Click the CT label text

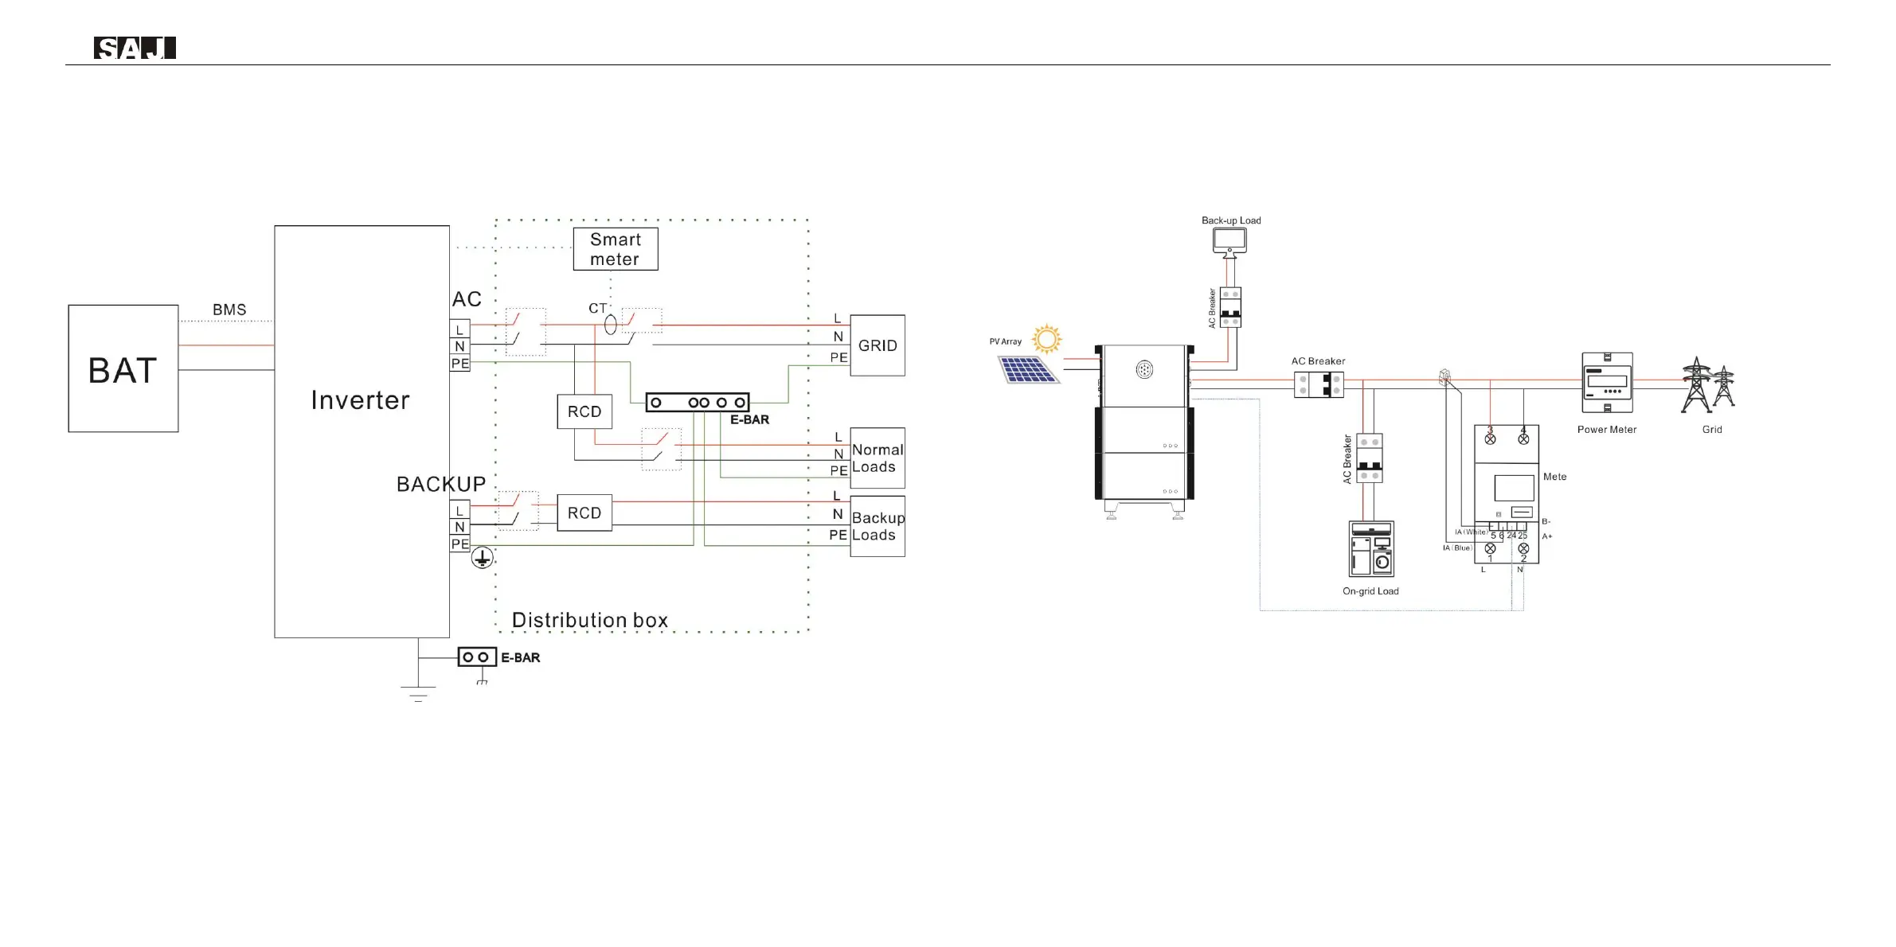tap(597, 308)
